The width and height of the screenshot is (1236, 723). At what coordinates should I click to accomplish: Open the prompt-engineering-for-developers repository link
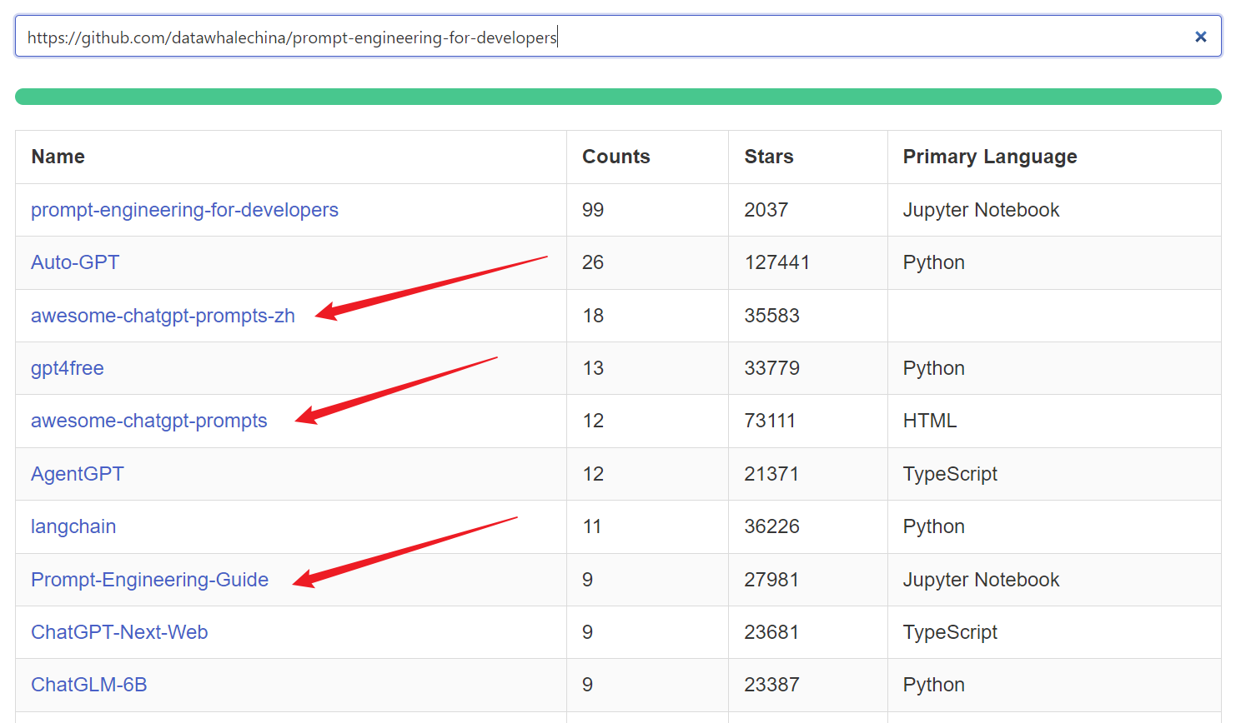point(184,210)
